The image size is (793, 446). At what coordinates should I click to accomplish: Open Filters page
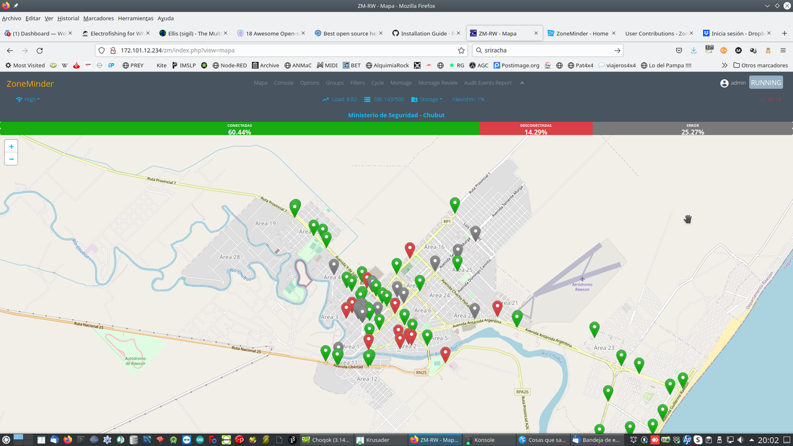coord(357,83)
